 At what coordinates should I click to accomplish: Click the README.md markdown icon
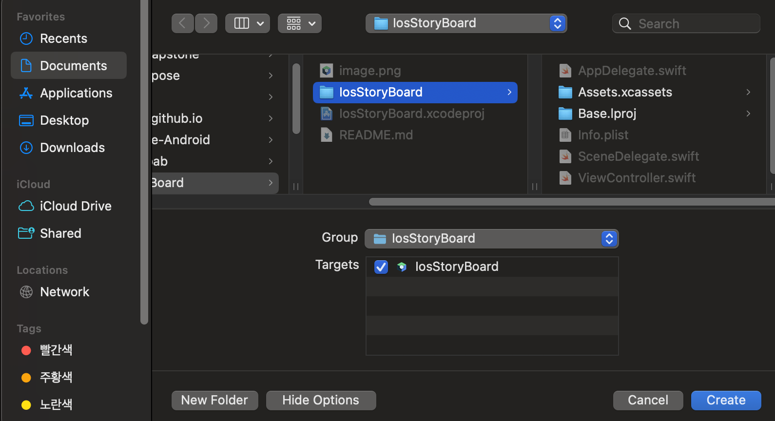[327, 135]
